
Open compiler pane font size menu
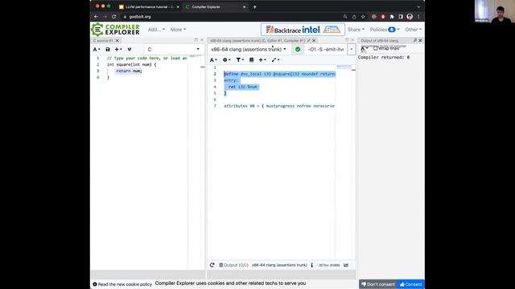tap(213, 60)
